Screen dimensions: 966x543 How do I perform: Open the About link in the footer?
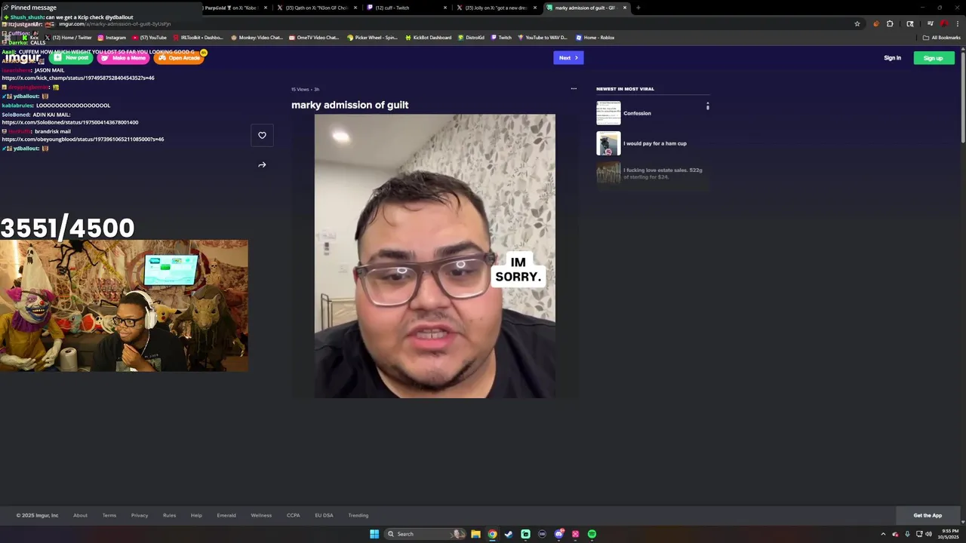click(x=80, y=516)
